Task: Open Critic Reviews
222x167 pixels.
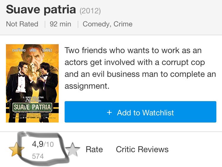Action: pyautogui.click(x=142, y=149)
